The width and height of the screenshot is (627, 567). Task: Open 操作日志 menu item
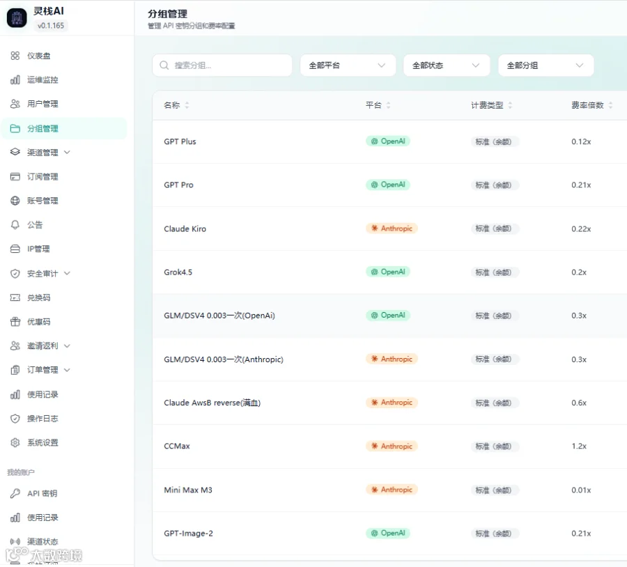coord(64,419)
